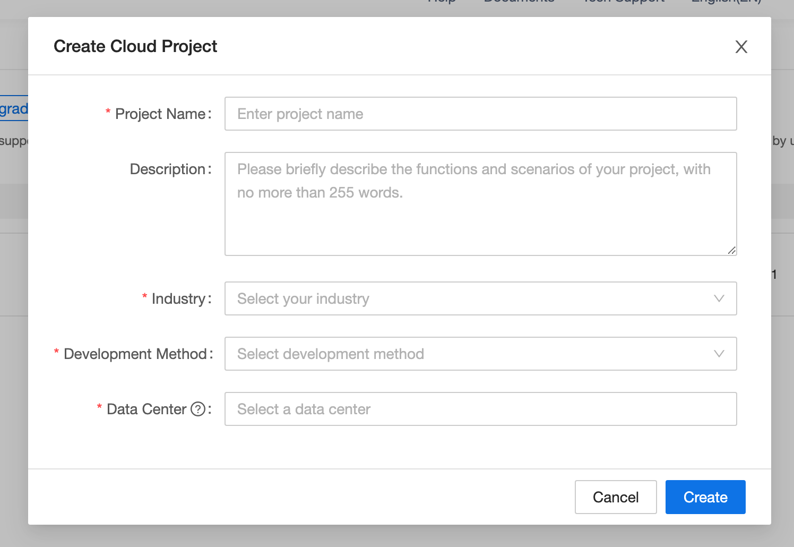The width and height of the screenshot is (794, 547).
Task: Click the Create Cloud Project title
Action: tap(135, 46)
